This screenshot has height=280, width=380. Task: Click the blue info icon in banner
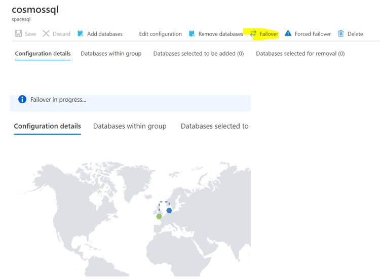(22, 100)
